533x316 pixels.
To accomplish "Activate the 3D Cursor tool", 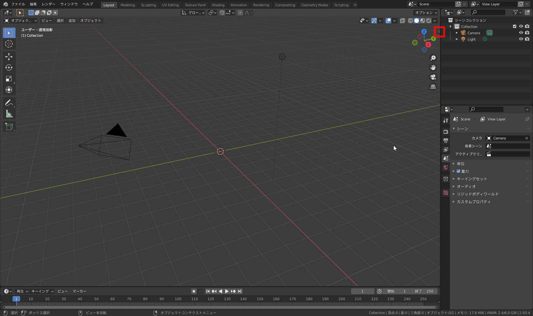I will (x=9, y=44).
